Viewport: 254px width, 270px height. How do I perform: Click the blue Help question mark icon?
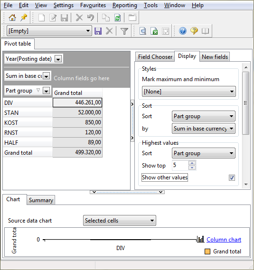183,31
